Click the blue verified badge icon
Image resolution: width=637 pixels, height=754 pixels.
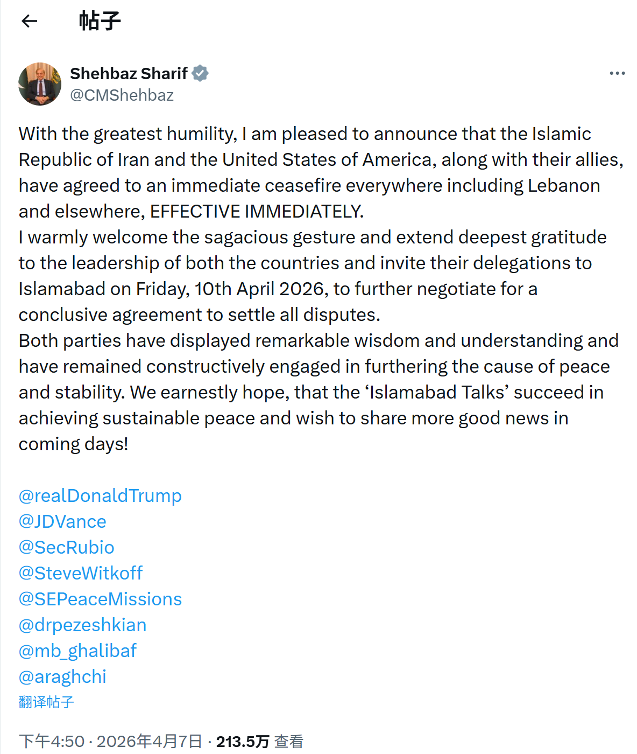200,73
